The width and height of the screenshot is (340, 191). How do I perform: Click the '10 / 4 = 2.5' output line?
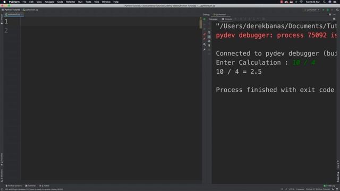pyautogui.click(x=239, y=72)
